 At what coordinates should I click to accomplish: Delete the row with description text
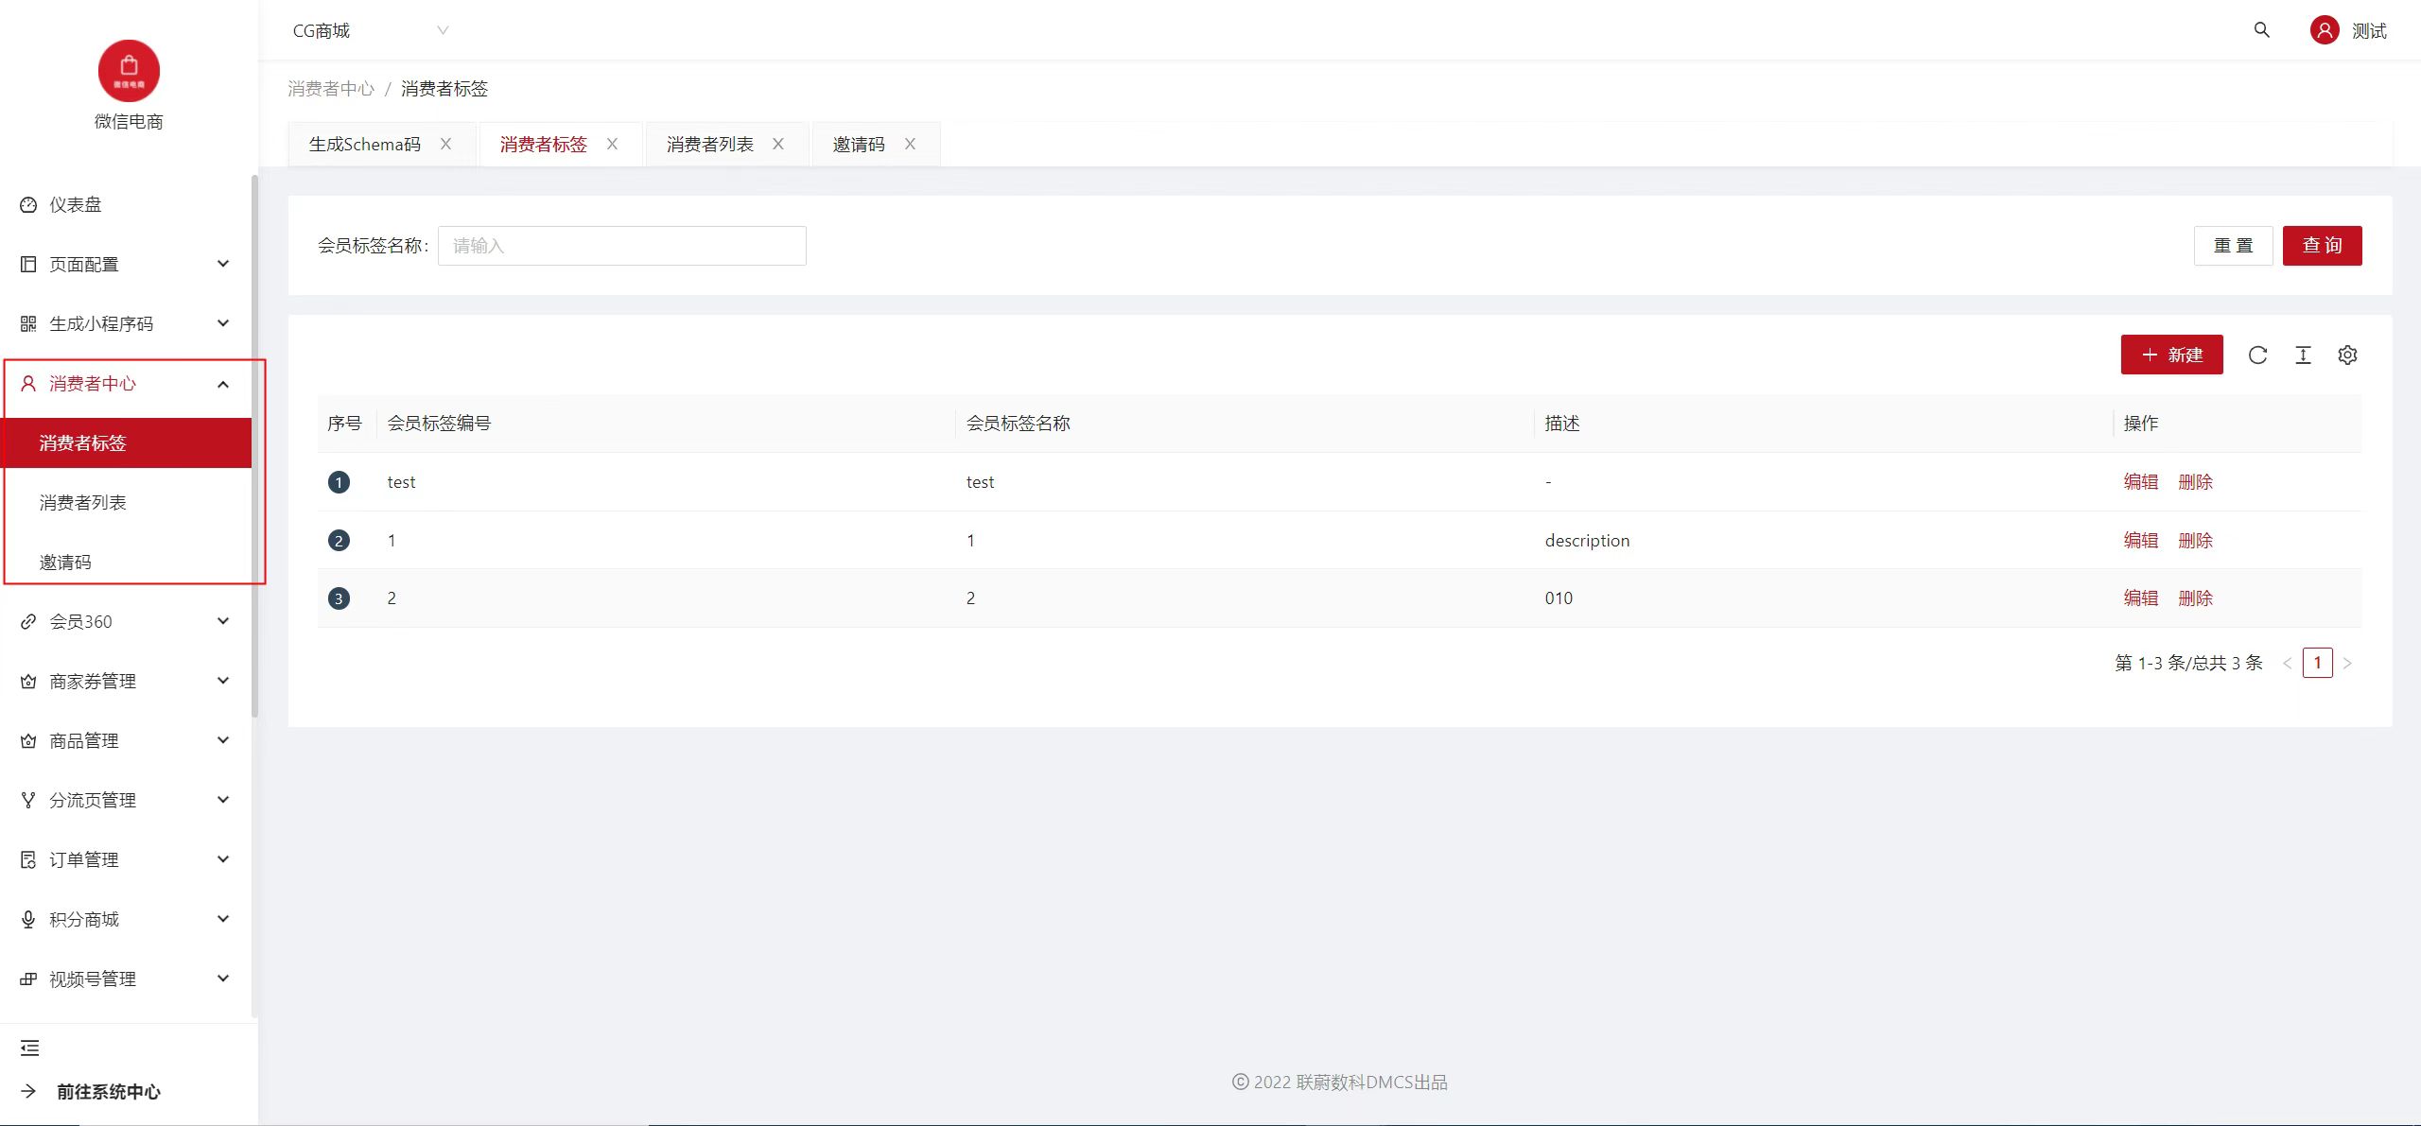pos(2195,540)
